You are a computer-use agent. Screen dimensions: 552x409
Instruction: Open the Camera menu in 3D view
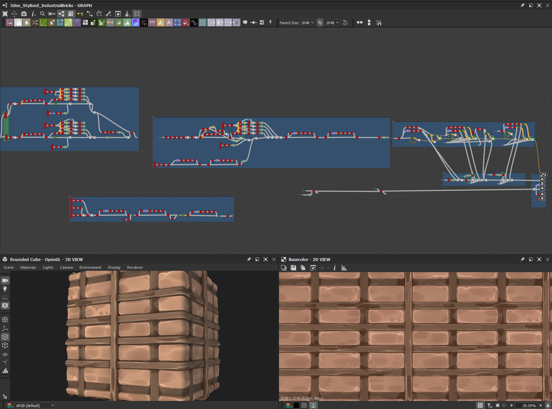[x=66, y=268]
